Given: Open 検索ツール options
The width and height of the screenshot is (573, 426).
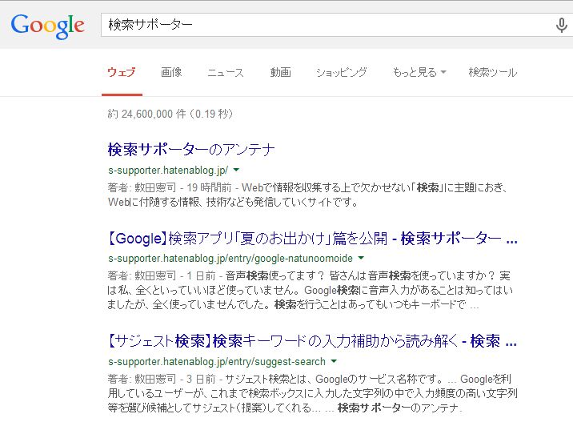Looking at the screenshot, I should pos(493,72).
